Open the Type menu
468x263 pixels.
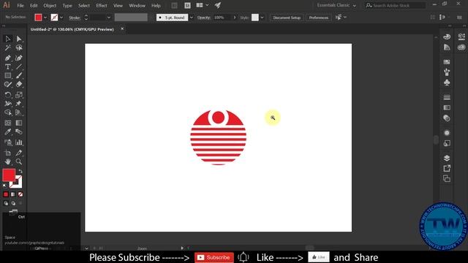coord(67,5)
